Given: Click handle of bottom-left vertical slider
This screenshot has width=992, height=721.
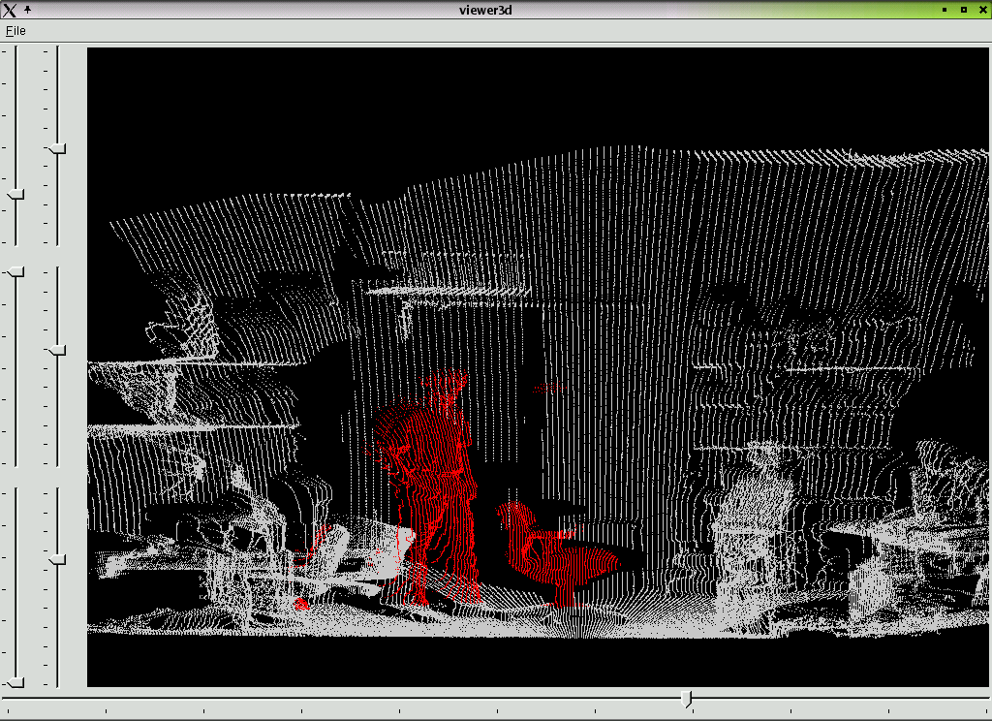Looking at the screenshot, I should [x=15, y=682].
